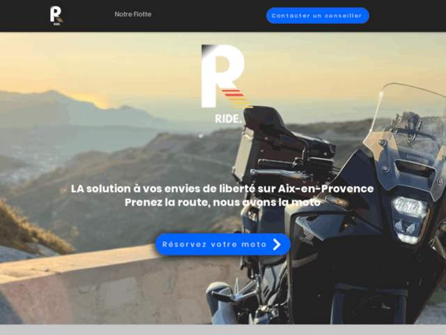This screenshot has width=446, height=335.
Task: Click the Contacter un conseiller button
Action: pyautogui.click(x=318, y=15)
